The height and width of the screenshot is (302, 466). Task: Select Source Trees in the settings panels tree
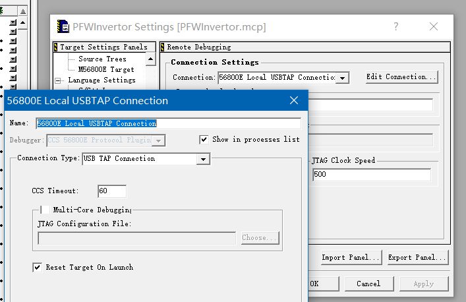[102, 59]
